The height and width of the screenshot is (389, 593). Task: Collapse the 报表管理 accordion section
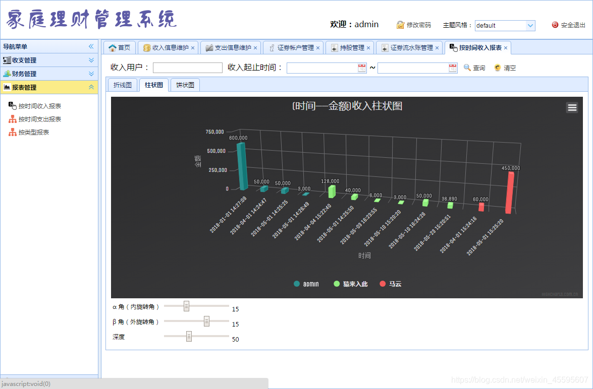point(91,87)
